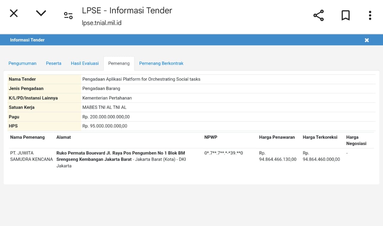Click the Alamat column header
383x226 pixels.
click(x=64, y=137)
